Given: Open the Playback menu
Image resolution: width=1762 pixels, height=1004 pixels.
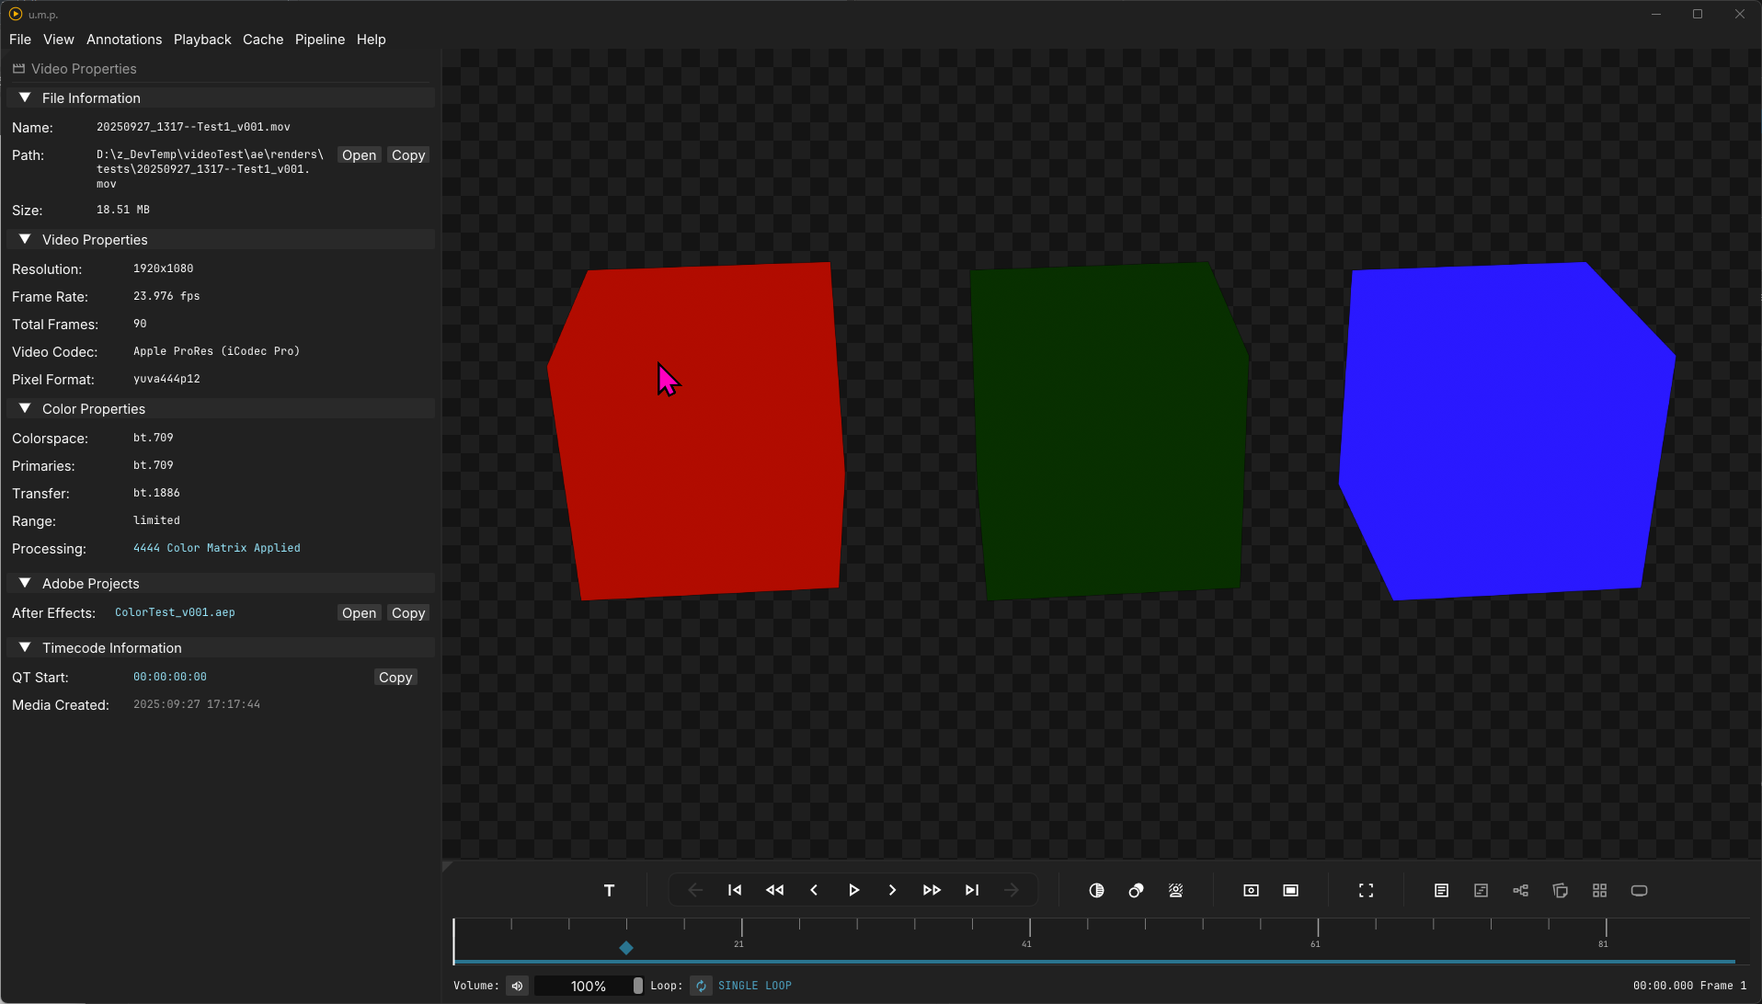Looking at the screenshot, I should (202, 40).
